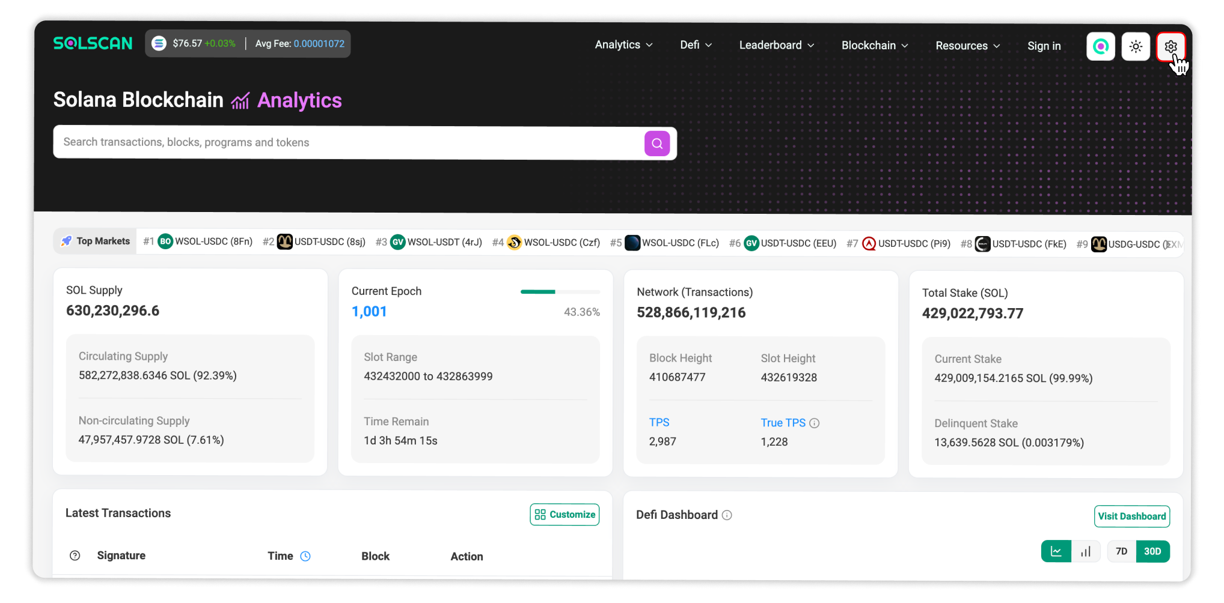Image resolution: width=1224 pixels, height=603 pixels.
Task: Click the chart icon beside Analytics heading
Action: click(x=240, y=100)
